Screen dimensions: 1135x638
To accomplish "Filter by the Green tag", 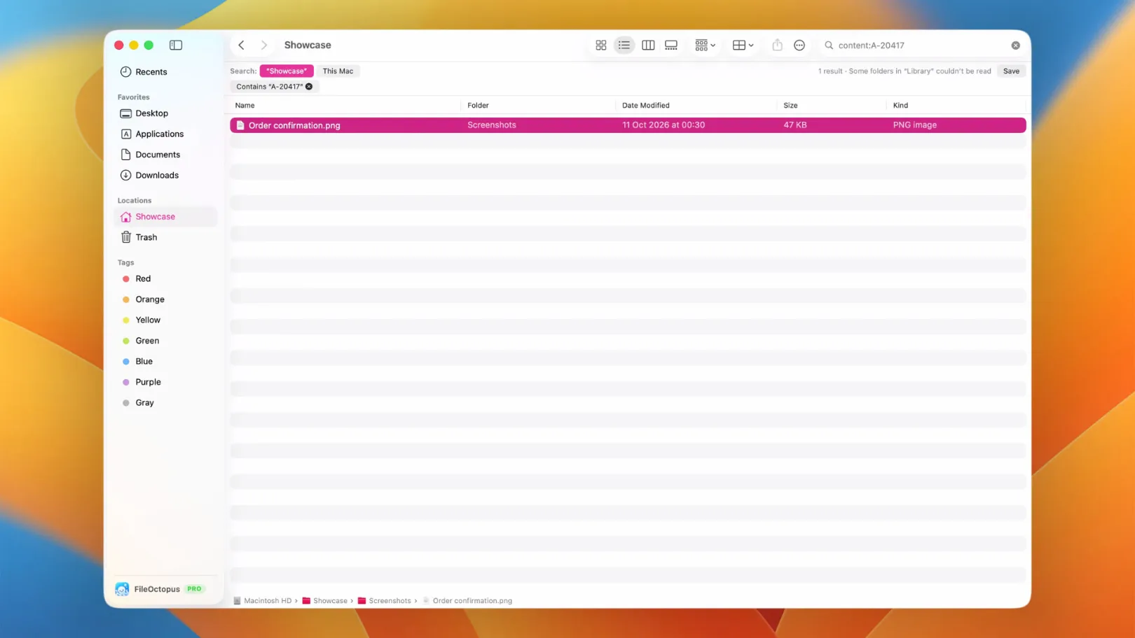I will point(165,341).
